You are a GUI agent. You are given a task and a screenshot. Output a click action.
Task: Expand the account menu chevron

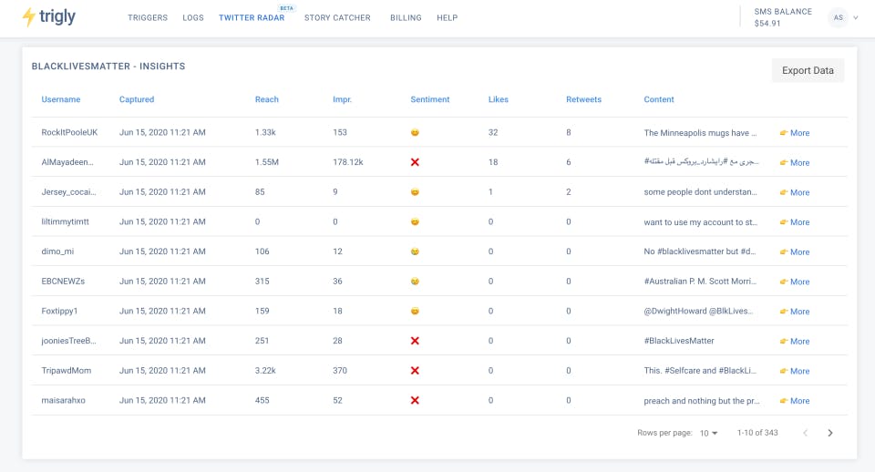857,17
